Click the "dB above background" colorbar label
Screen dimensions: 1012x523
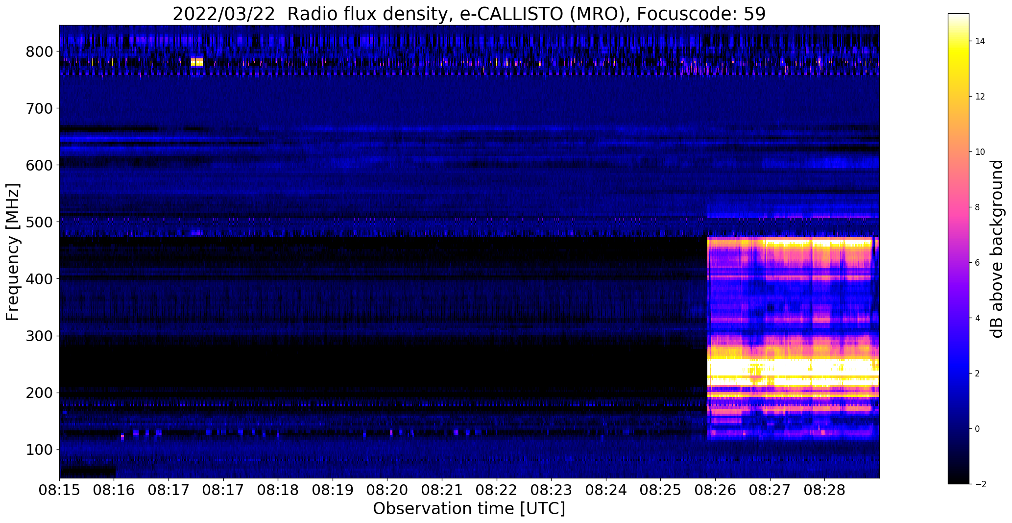point(997,249)
